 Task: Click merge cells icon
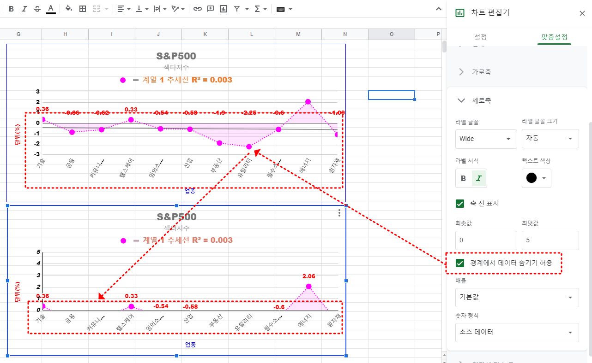point(97,9)
